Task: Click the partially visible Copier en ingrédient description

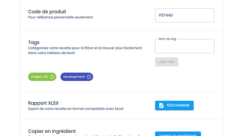Action: (x=87, y=135)
